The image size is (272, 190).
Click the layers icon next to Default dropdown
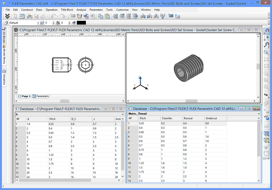tap(42, 23)
